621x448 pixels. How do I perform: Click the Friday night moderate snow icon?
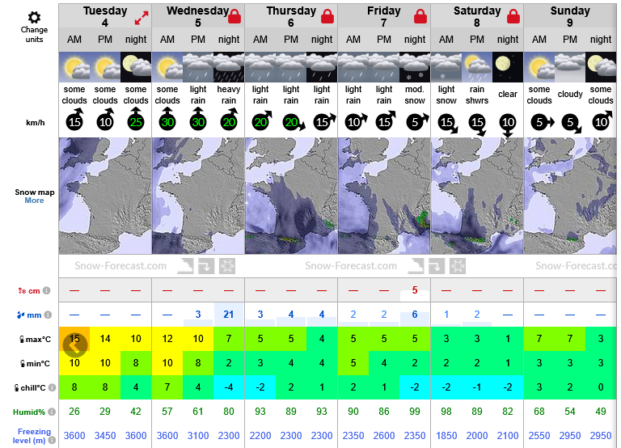pos(415,67)
